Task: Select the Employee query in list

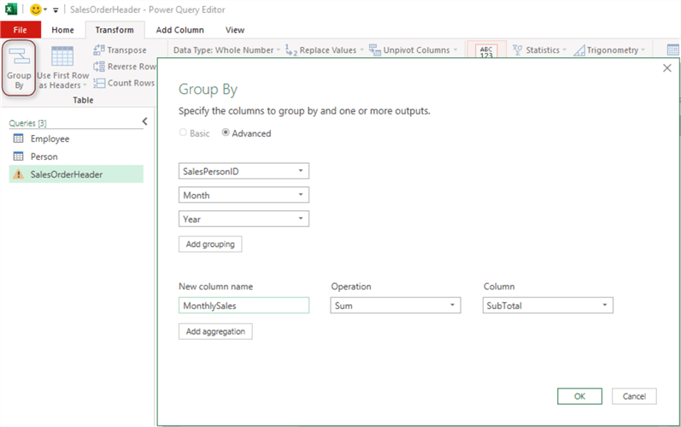Action: tap(50, 138)
